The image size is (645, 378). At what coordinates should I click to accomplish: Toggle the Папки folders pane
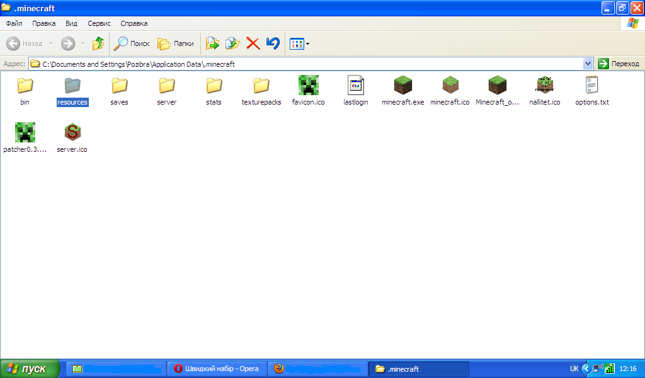[x=176, y=43]
